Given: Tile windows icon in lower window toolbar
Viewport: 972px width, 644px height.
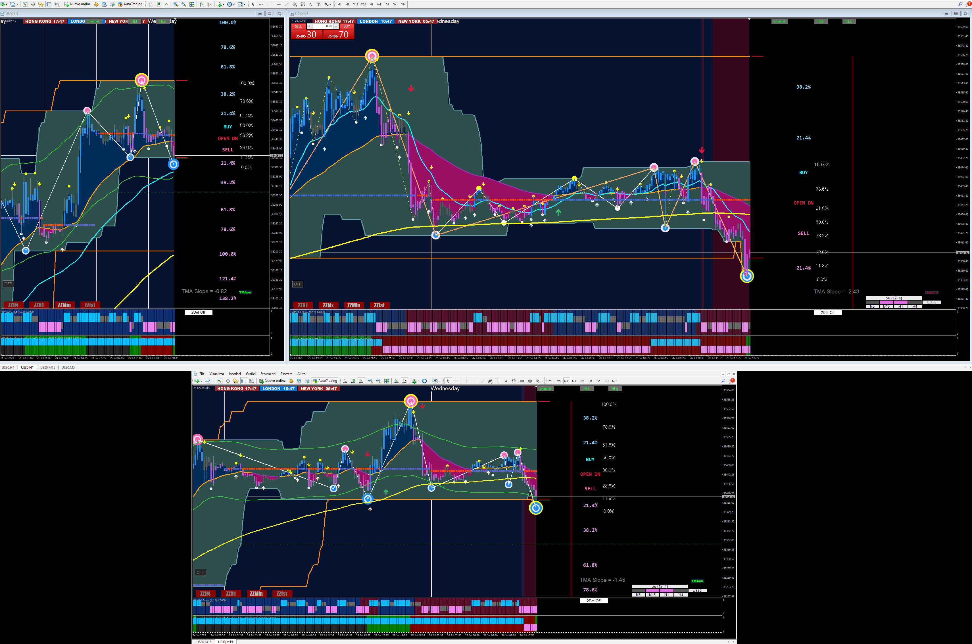Looking at the screenshot, I should click(386, 381).
